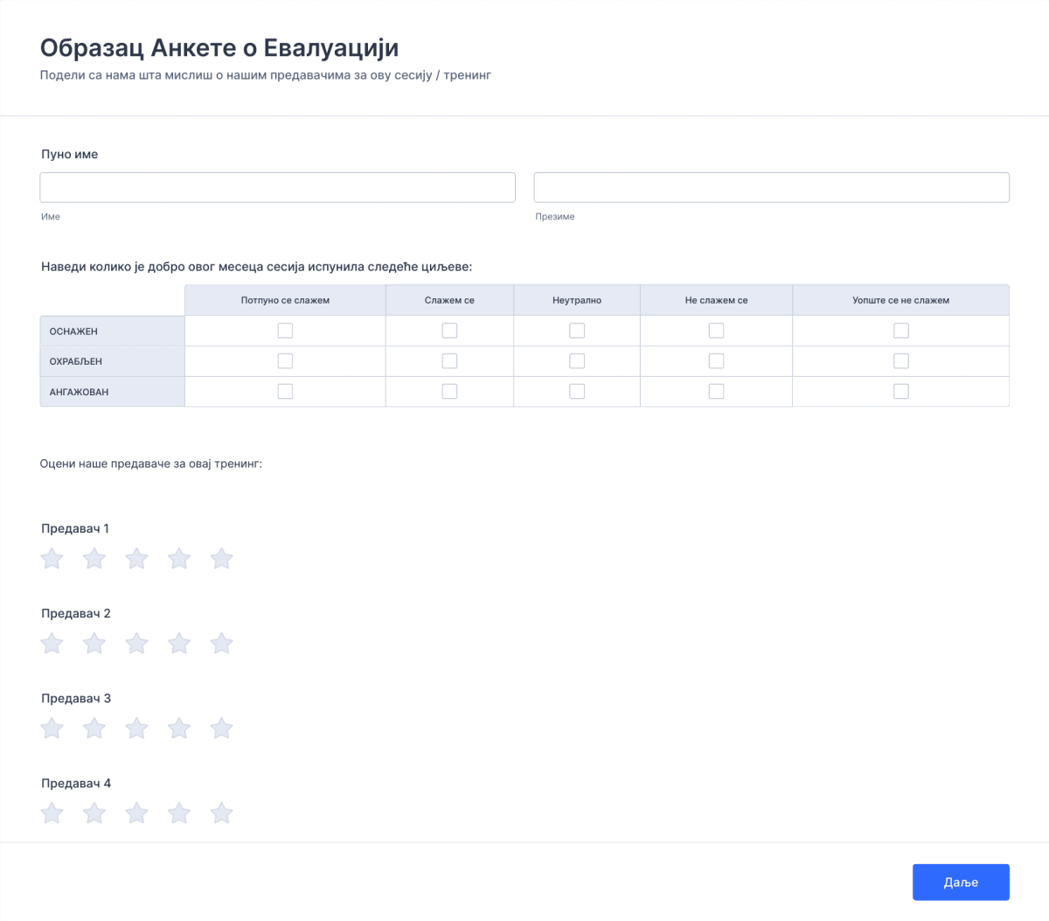This screenshot has height=921, width=1049.
Task: Check Потпуно се слажем for АНГАЖОВАН
Action: pyautogui.click(x=284, y=391)
